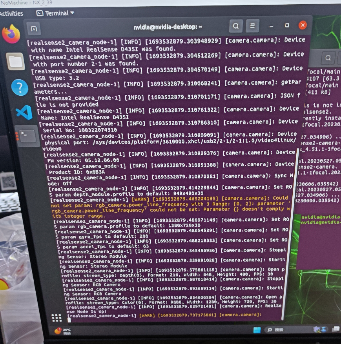Image resolution: width=341 pixels, height=344 pixels.
Task: Click the Color(0) RGB8 stream profile line
Action: pyautogui.click(x=171, y=302)
